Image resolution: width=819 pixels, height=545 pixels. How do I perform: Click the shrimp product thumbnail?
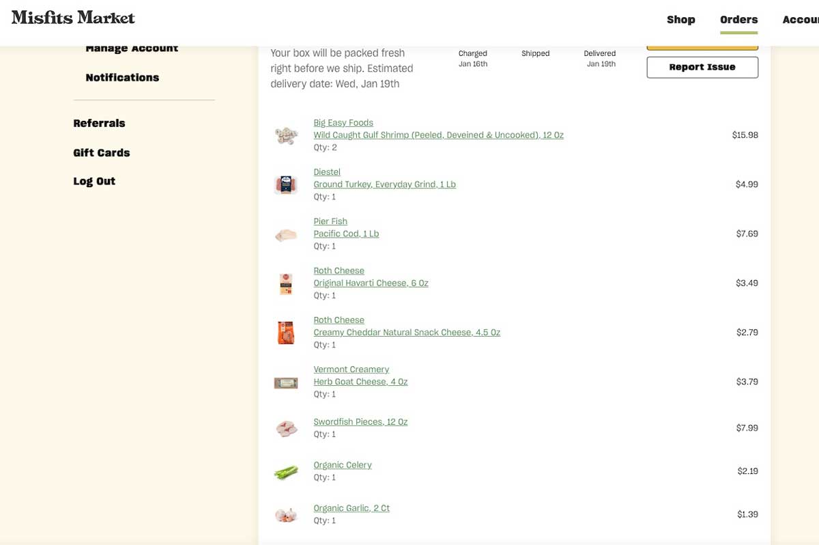(x=286, y=135)
